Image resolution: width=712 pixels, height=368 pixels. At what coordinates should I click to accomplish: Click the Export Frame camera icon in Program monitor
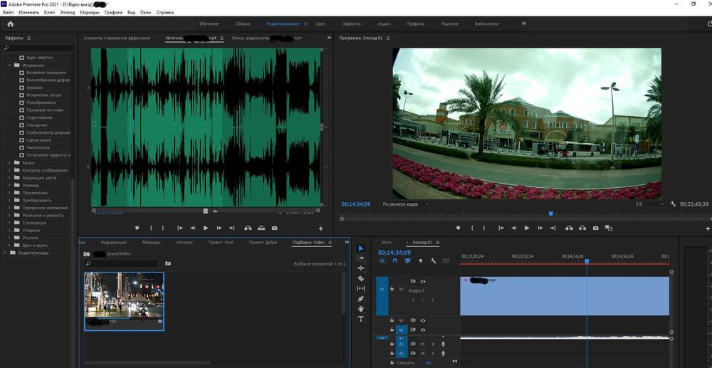595,228
